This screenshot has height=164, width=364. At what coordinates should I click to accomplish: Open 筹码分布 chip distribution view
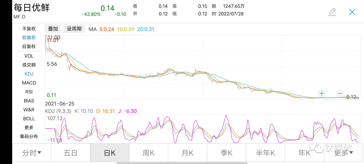tap(29, 136)
